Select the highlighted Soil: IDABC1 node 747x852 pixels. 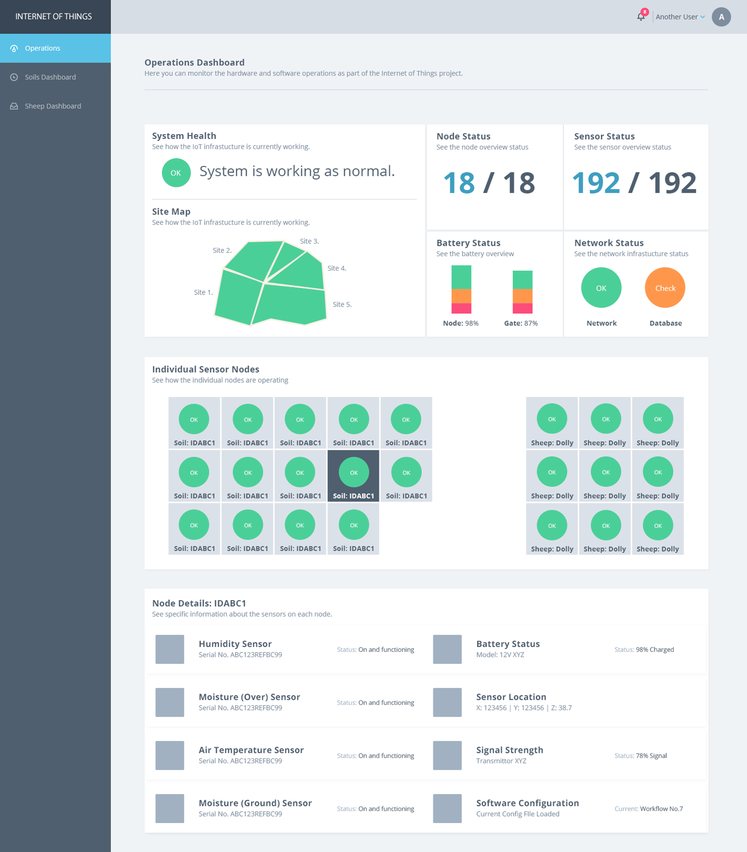pyautogui.click(x=354, y=476)
